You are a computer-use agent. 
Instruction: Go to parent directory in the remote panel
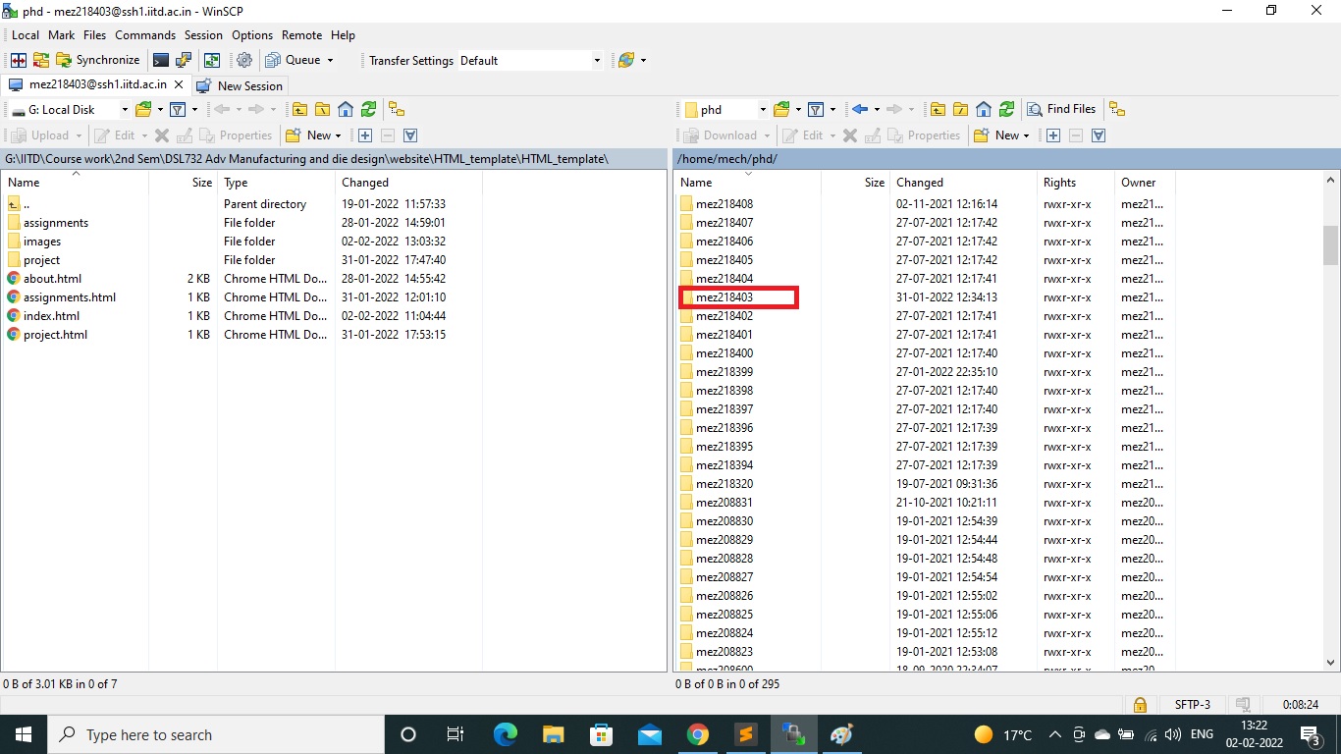click(x=938, y=109)
